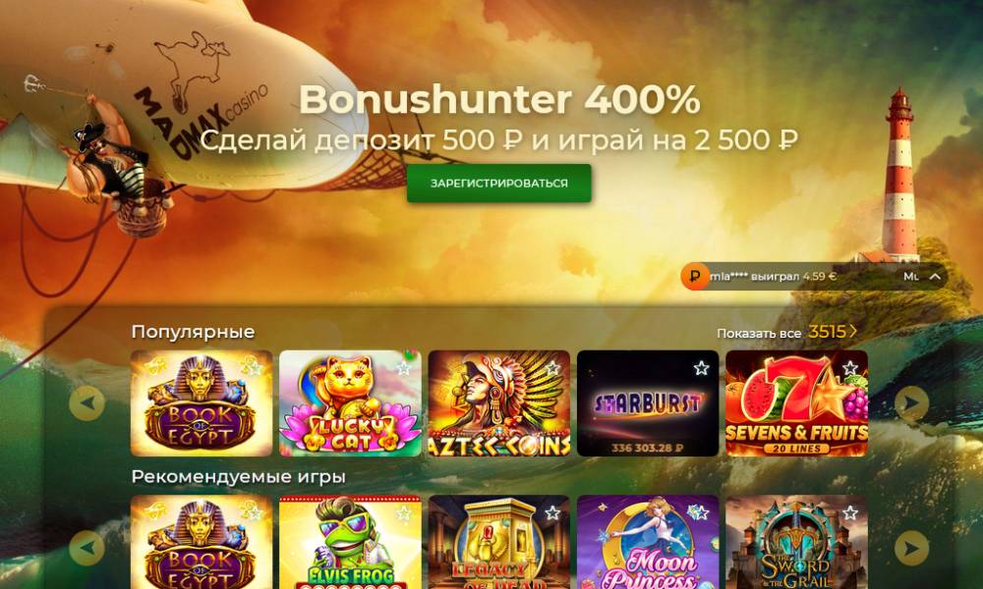983x589 pixels.
Task: Click the ruble coin icon in the winners ticker
Action: tap(695, 276)
